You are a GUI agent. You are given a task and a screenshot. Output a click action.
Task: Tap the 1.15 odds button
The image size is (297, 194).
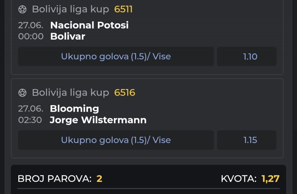(247, 140)
